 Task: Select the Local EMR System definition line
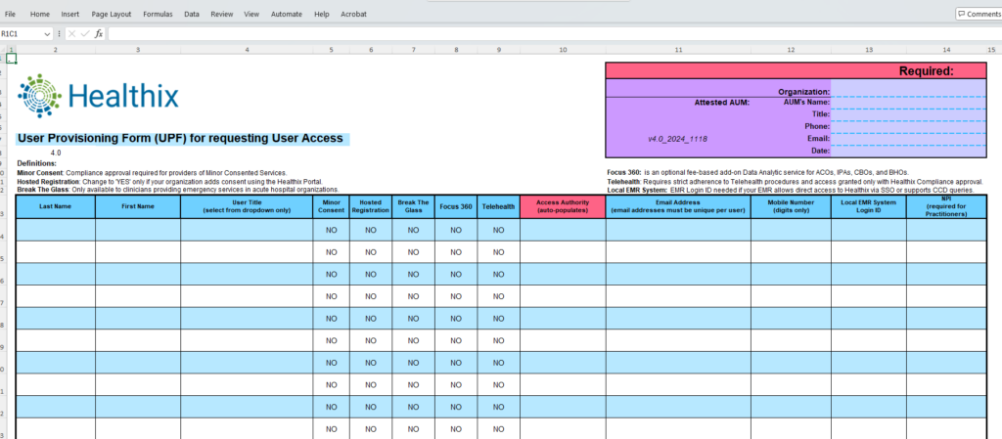click(791, 190)
